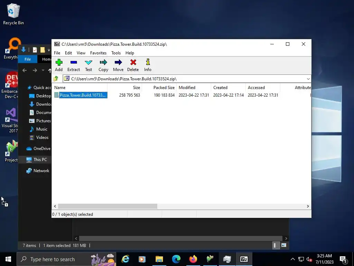Sort by the Modified column header
This screenshot has height=266, width=354.
[194, 88]
